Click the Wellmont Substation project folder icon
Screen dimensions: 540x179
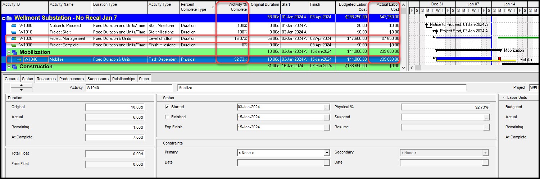(9, 18)
